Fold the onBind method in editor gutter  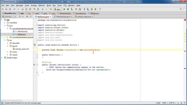point(37,65)
